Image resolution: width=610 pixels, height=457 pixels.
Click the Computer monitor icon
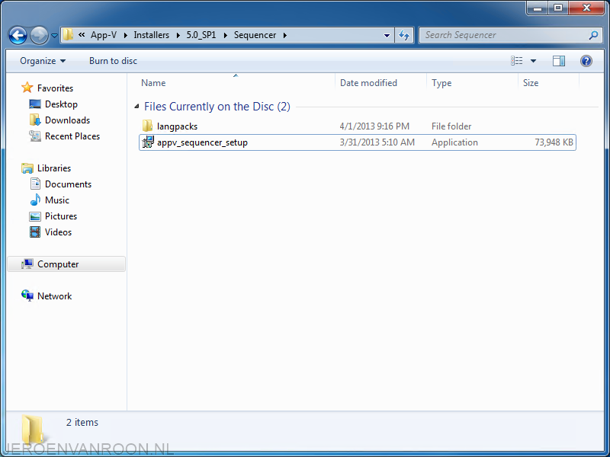[27, 264]
